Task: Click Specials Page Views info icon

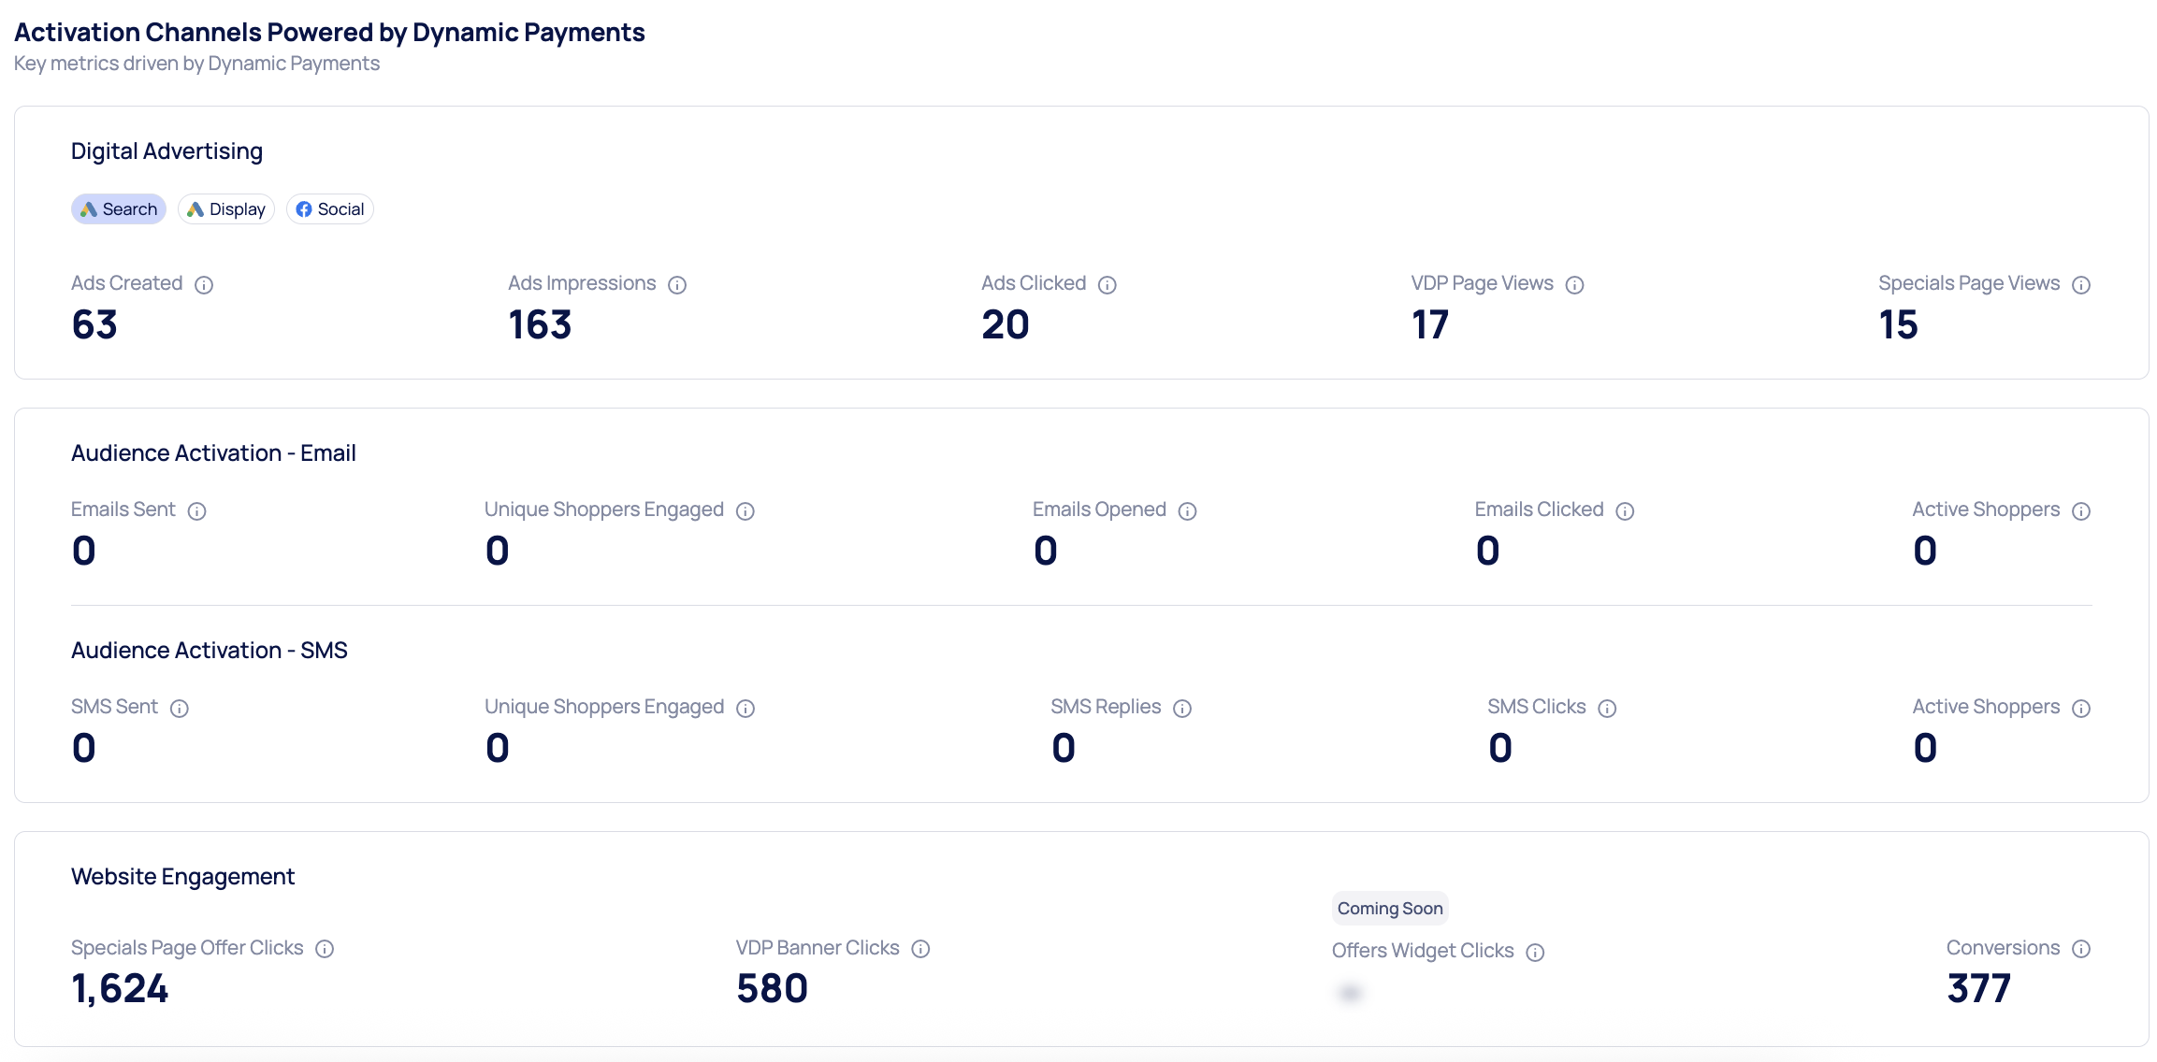Action: pos(2081,285)
